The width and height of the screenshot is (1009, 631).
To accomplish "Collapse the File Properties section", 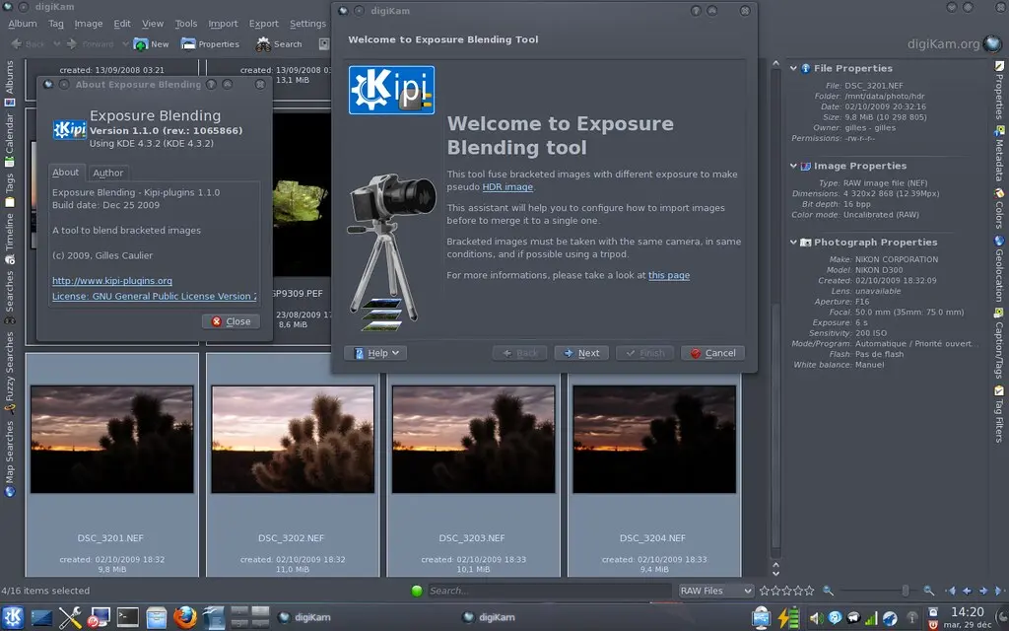I will coord(793,68).
